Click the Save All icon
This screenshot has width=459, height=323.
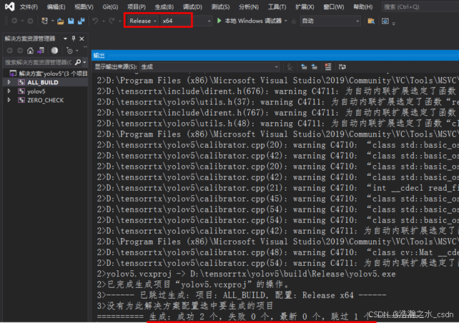click(81, 21)
